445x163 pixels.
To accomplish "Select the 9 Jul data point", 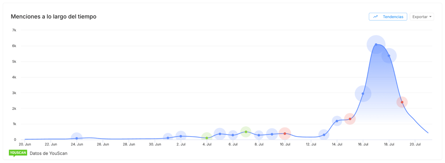I will point(272,134).
